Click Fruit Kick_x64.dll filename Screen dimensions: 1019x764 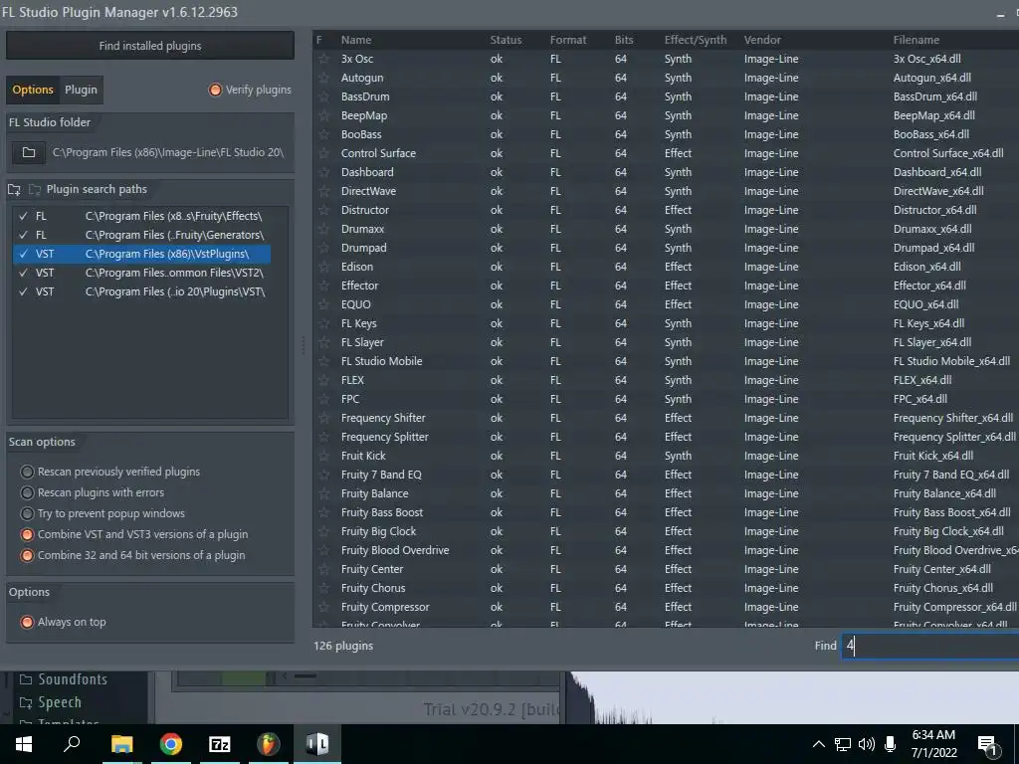click(933, 456)
